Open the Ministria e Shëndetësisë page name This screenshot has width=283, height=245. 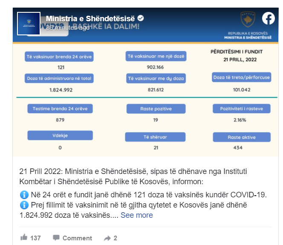click(x=90, y=19)
